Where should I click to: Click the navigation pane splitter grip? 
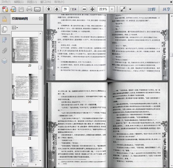[x=44, y=91]
